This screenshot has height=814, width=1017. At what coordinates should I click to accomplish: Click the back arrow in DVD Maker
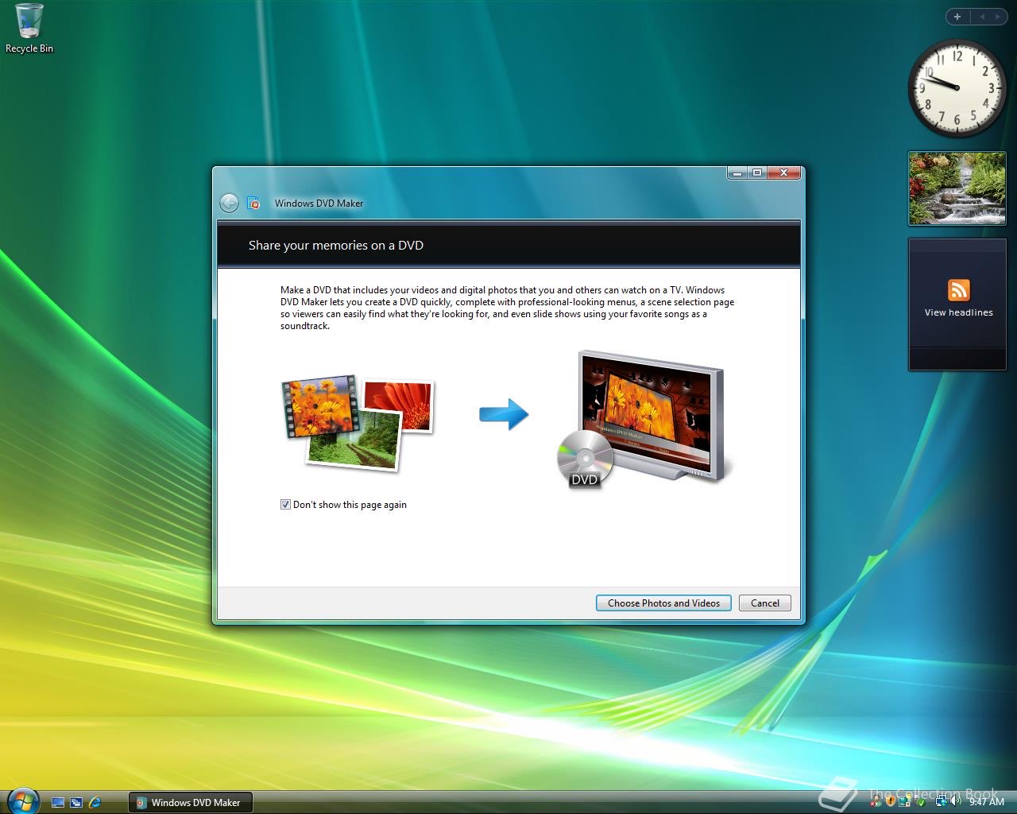click(229, 203)
